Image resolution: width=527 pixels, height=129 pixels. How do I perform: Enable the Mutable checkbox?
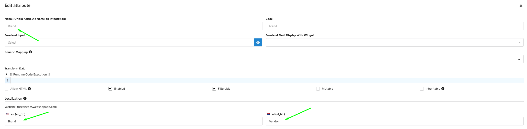click(x=318, y=89)
